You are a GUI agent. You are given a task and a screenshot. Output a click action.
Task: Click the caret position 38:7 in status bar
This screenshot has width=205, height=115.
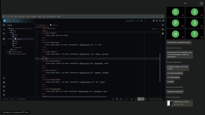tap(113, 99)
